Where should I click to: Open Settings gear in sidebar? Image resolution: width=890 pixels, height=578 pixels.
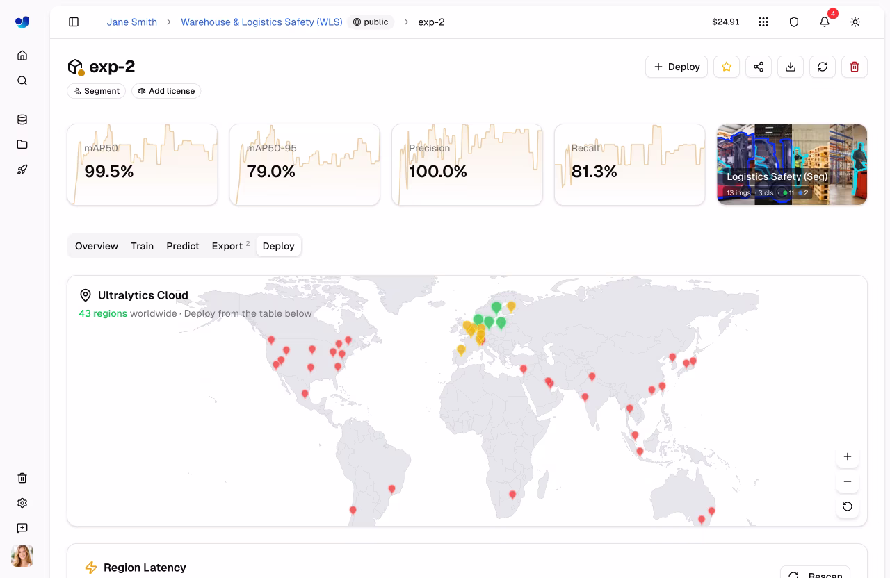(x=22, y=503)
